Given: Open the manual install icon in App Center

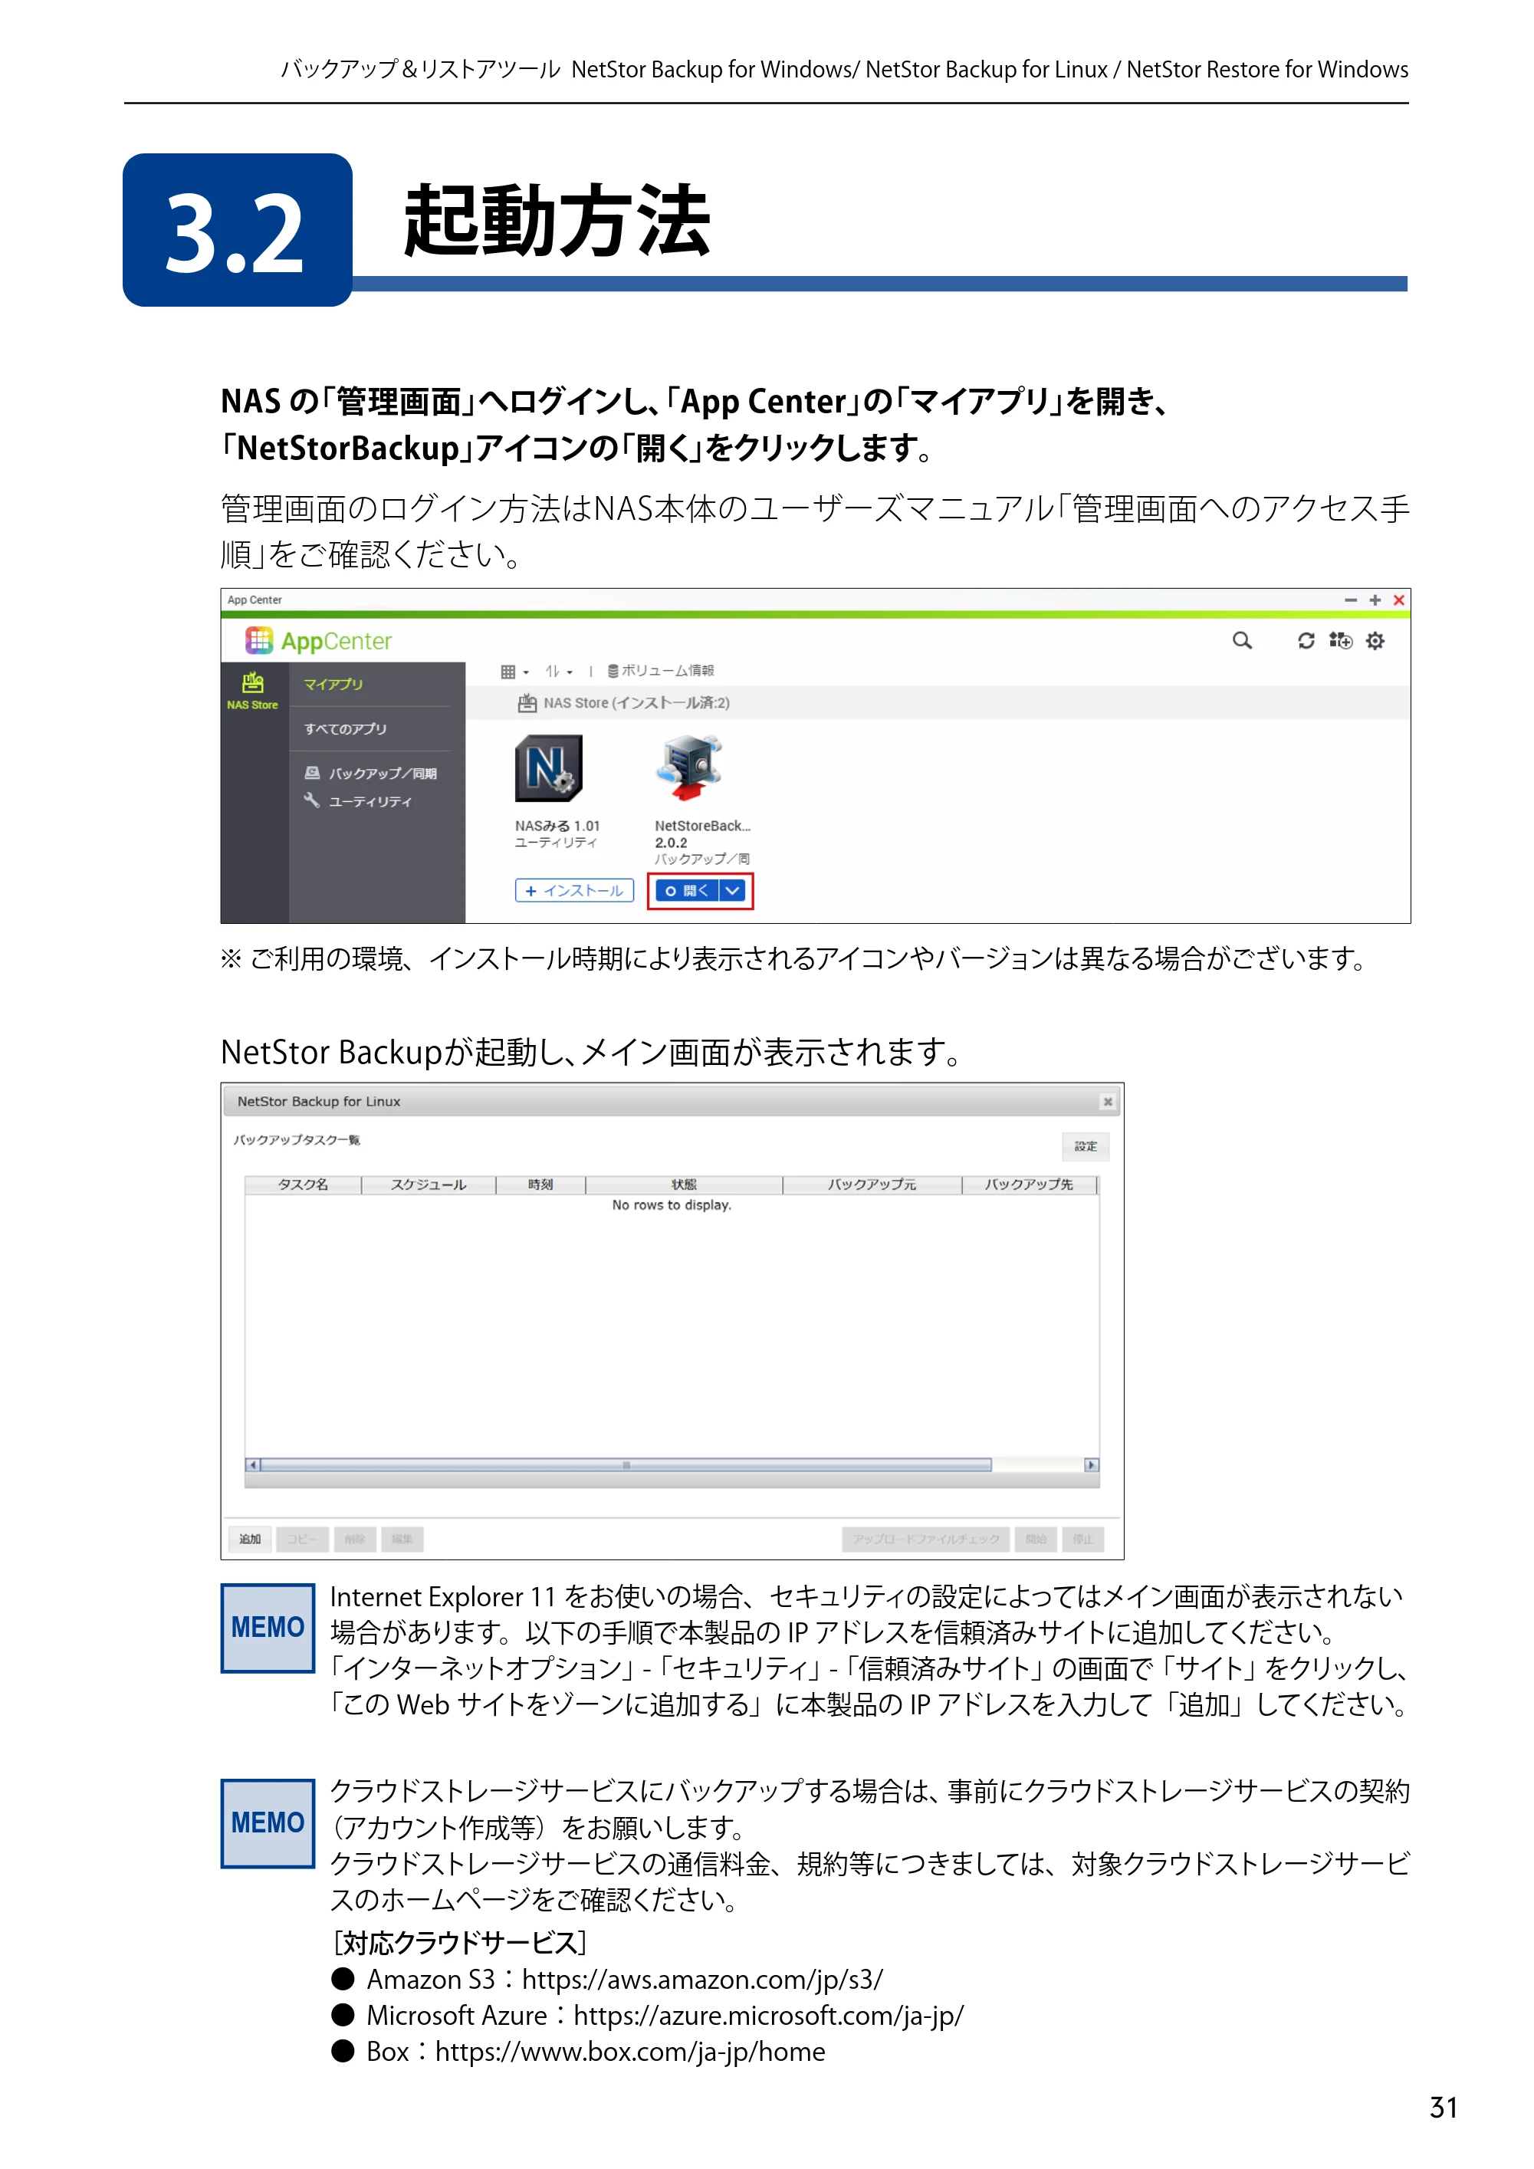Looking at the screenshot, I should [1340, 640].
